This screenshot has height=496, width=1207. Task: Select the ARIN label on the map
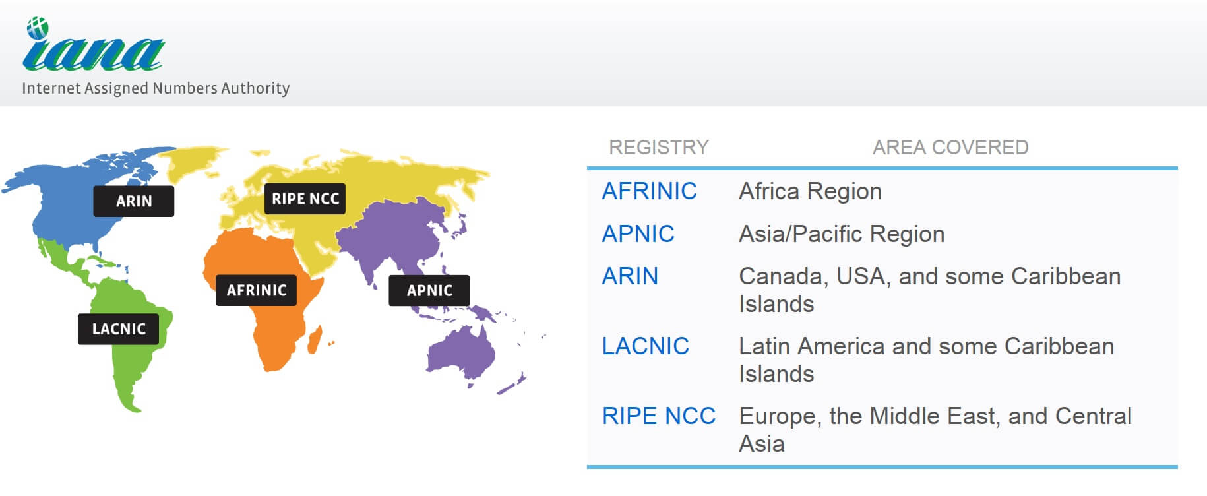coord(134,201)
